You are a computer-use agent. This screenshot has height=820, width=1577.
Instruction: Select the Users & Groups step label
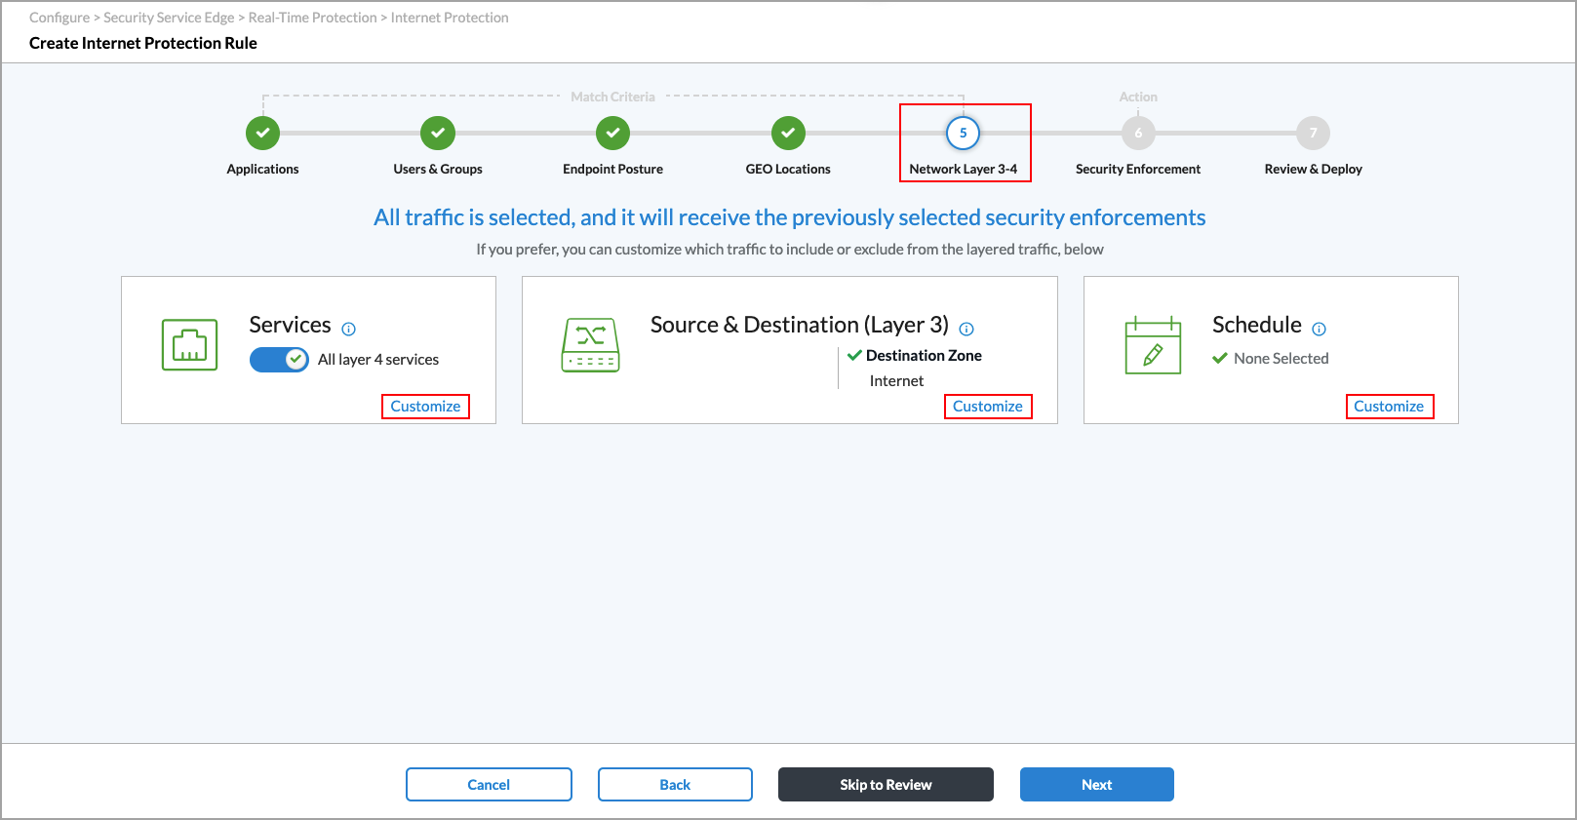click(x=438, y=169)
